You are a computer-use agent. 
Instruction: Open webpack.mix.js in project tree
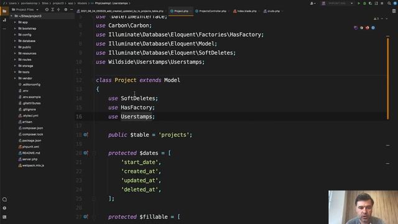click(33, 166)
